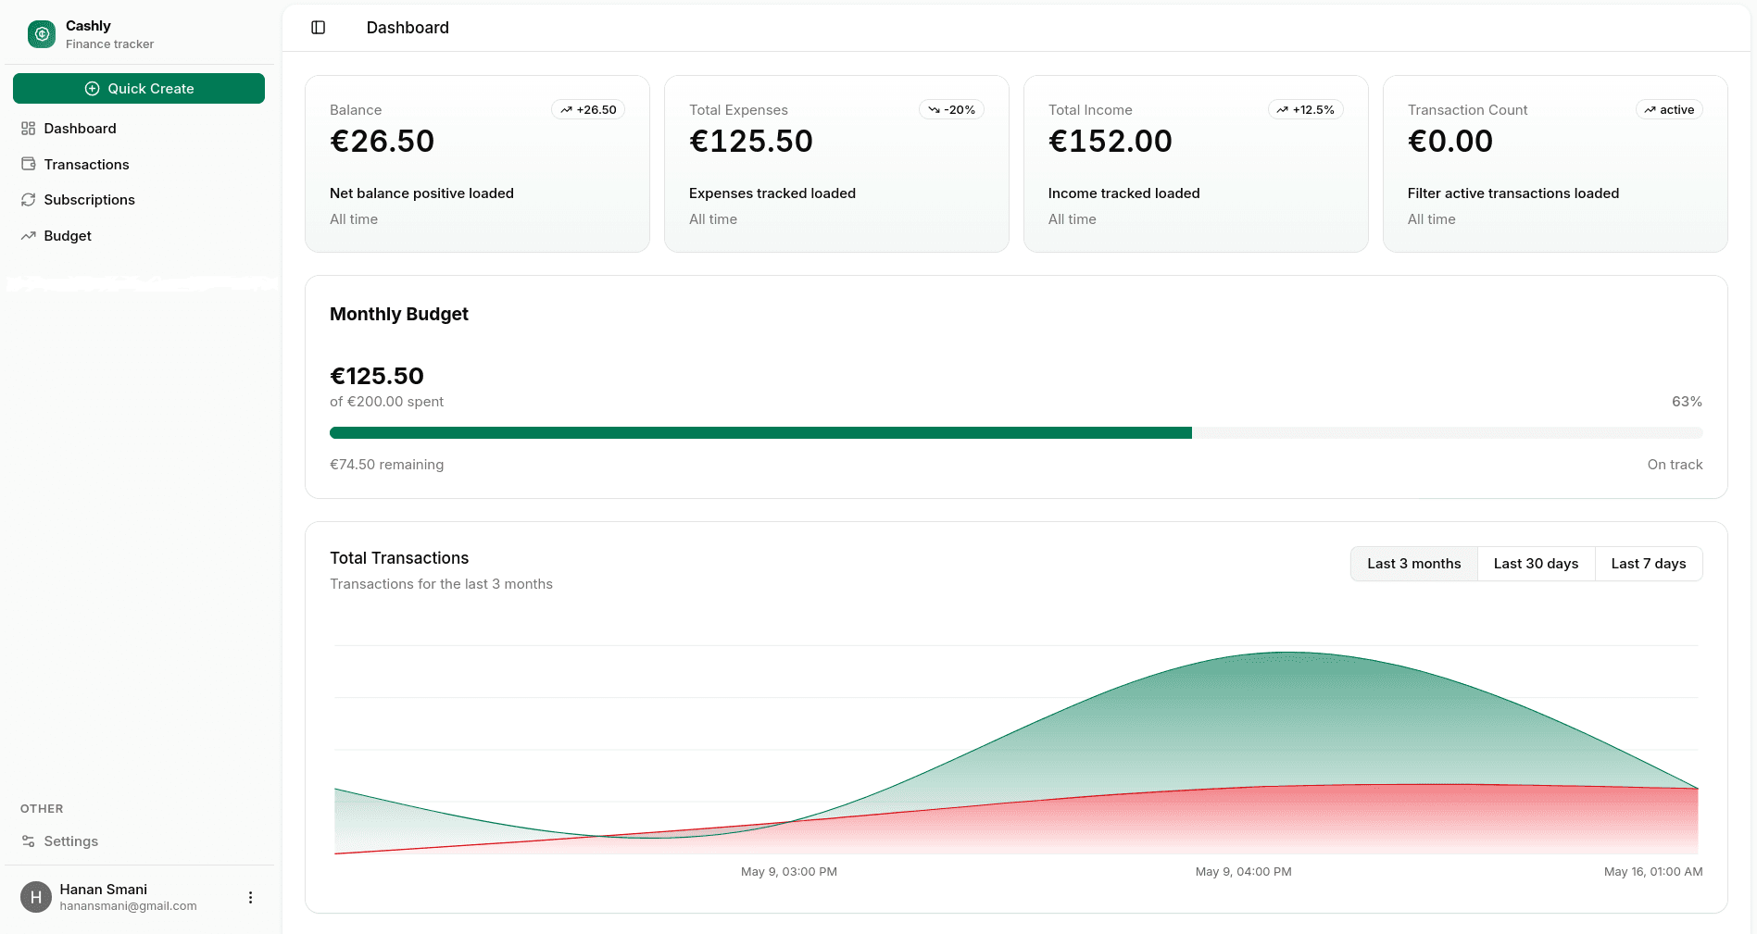
Task: Click the €26.50 balance value
Action: click(x=383, y=142)
